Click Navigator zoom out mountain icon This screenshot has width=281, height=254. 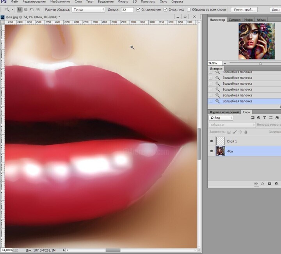pyautogui.click(x=225, y=63)
